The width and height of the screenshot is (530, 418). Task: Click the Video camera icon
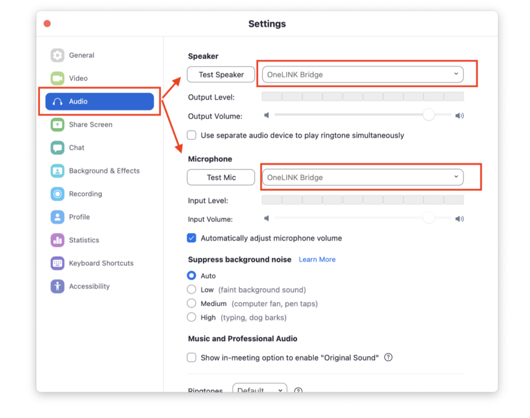click(58, 79)
